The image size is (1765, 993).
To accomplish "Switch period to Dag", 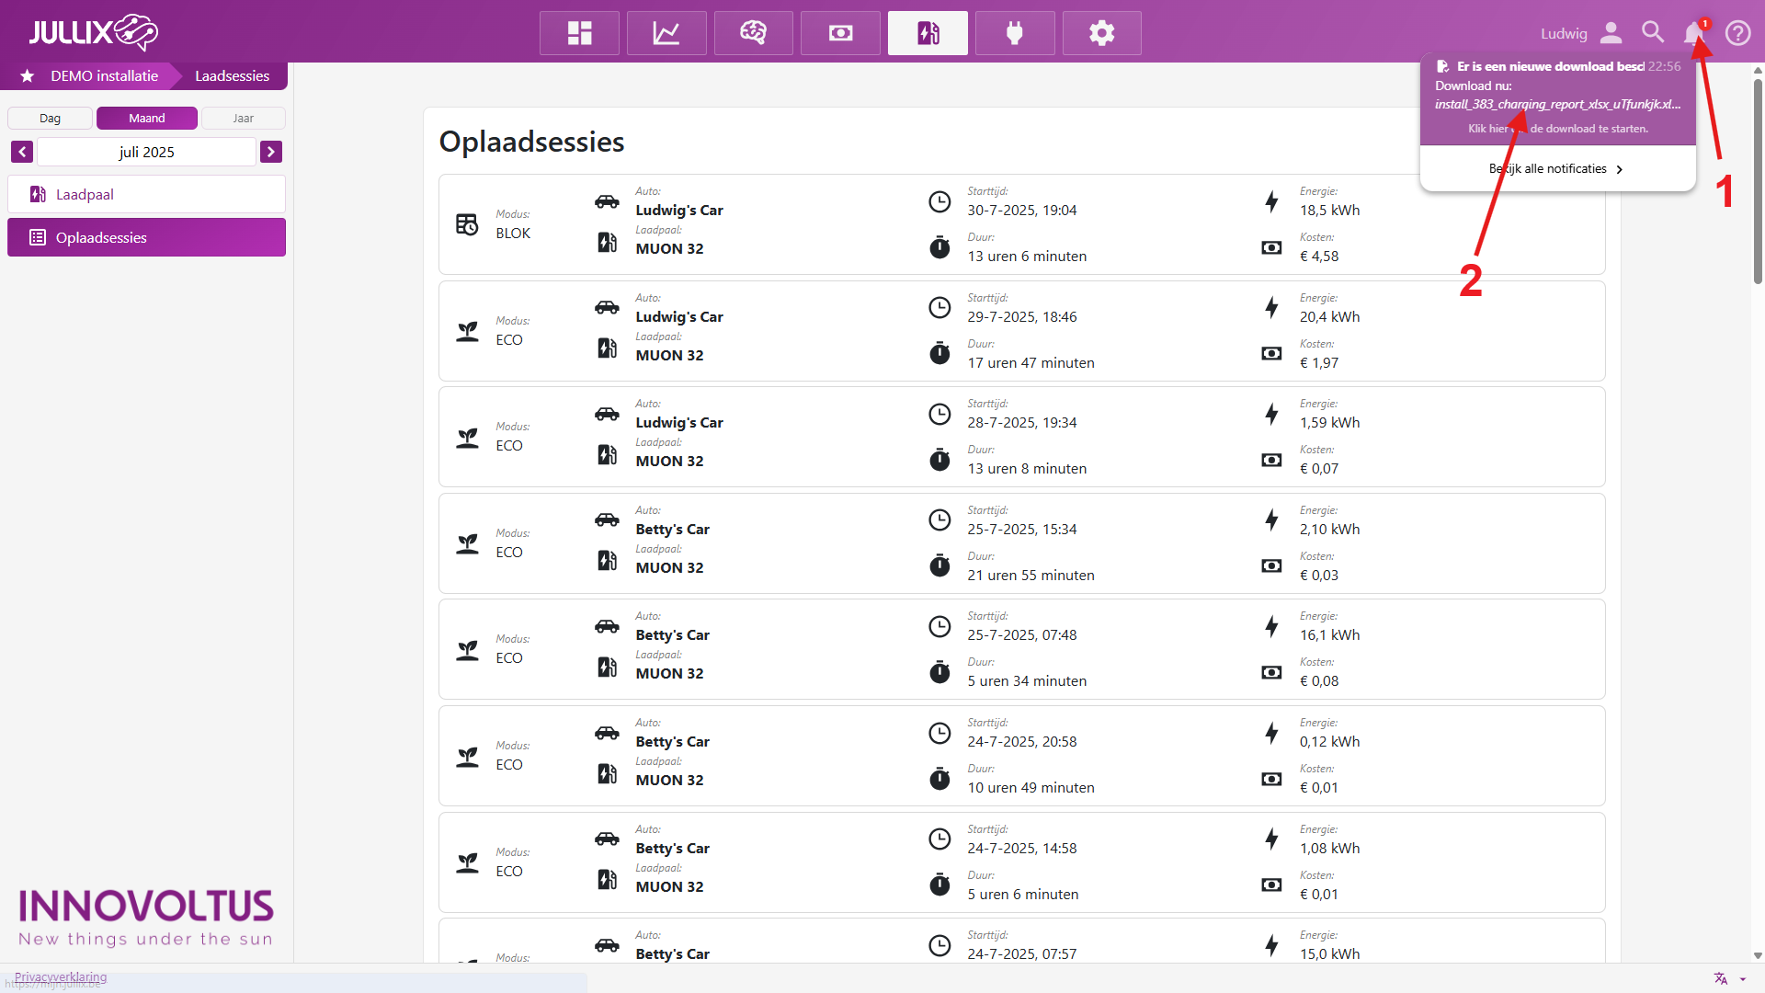I will [x=51, y=118].
